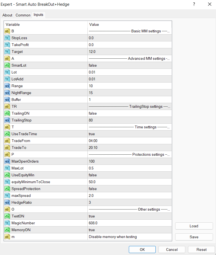Click the boolean icon beside UseEquityMin
The image size is (216, 255).
click(7, 175)
